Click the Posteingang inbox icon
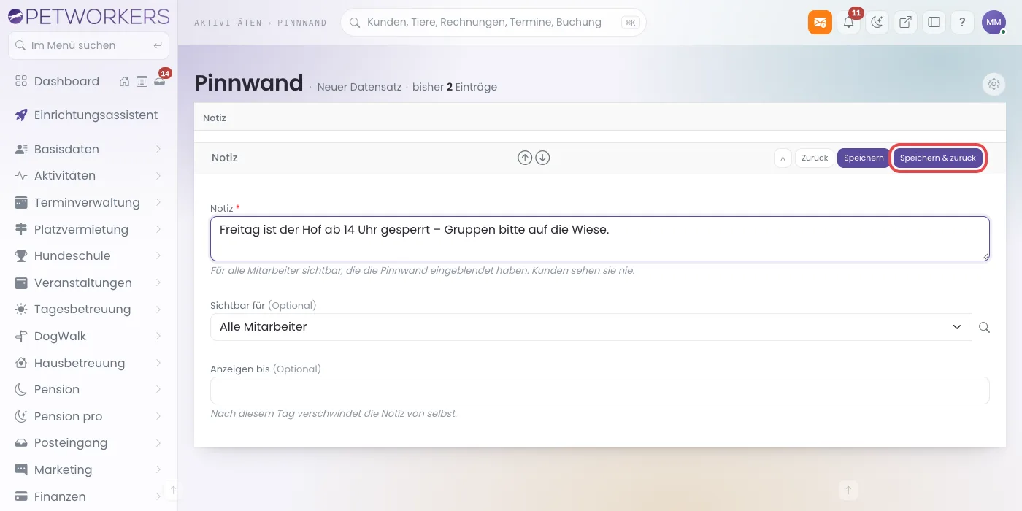Screen dimensions: 1022x511 [21, 443]
